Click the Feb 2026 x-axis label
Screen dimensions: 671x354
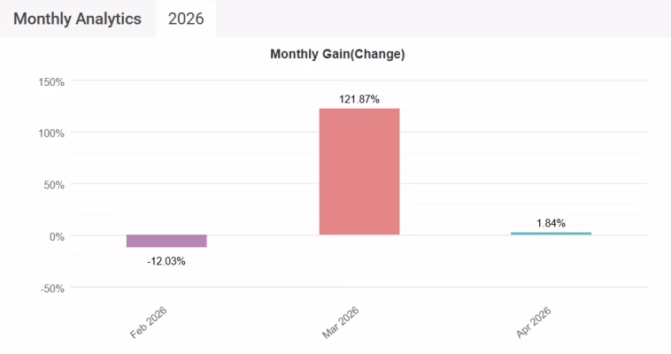pyautogui.click(x=149, y=323)
